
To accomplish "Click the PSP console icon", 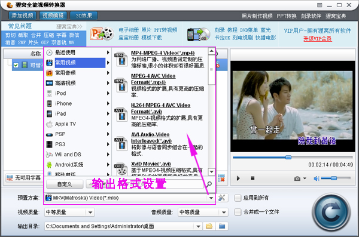I will tap(49, 134).
